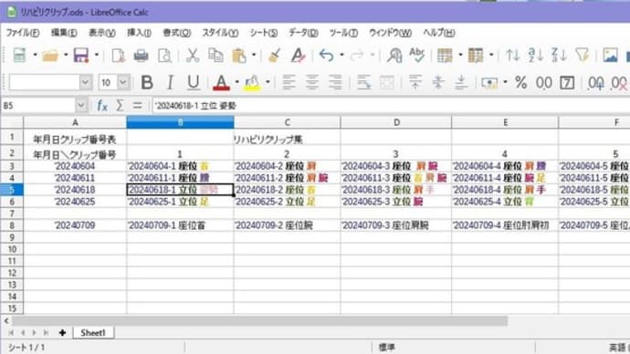The width and height of the screenshot is (630, 354).
Task: Format as percent button
Action: click(520, 83)
